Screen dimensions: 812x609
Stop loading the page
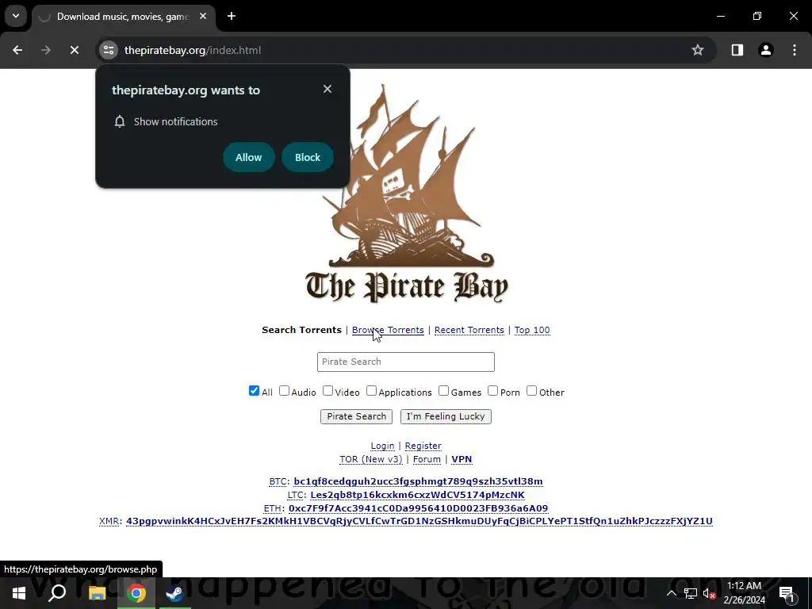pyautogui.click(x=75, y=50)
